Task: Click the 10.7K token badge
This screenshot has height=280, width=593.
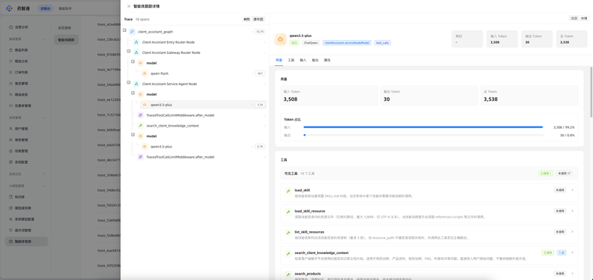Action: (260, 32)
